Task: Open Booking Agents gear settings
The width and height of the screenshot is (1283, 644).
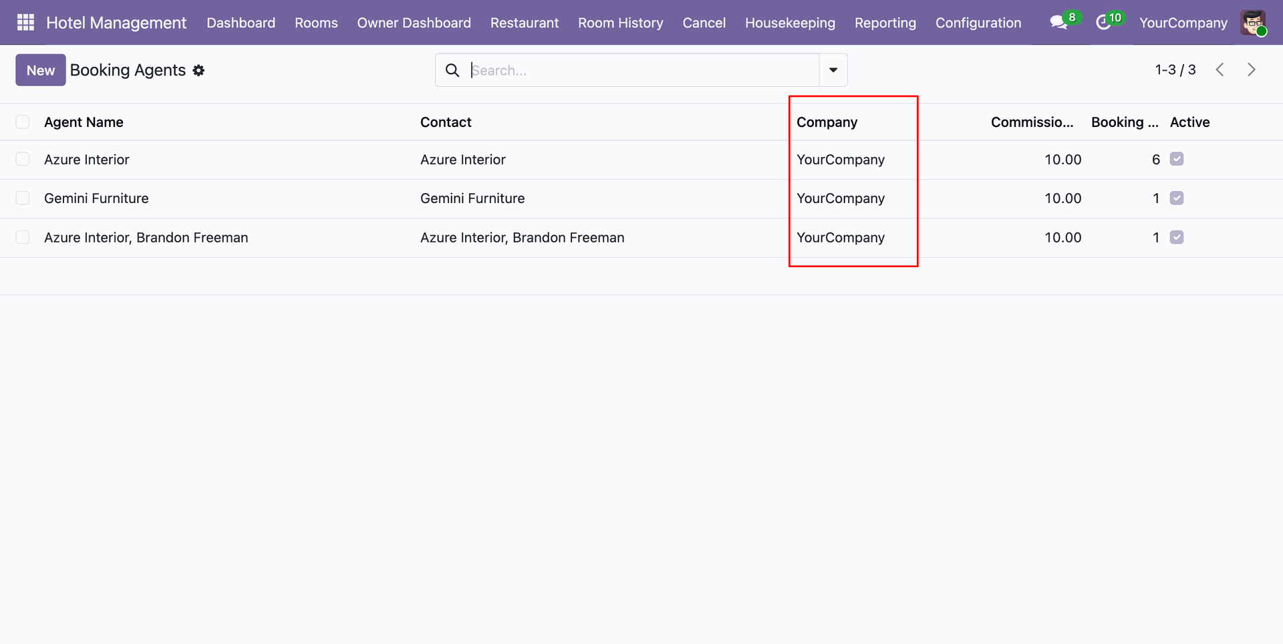Action: point(198,70)
